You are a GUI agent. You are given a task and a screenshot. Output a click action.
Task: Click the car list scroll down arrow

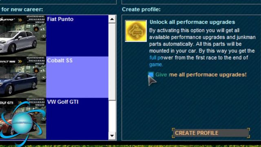pyautogui.click(x=112, y=136)
